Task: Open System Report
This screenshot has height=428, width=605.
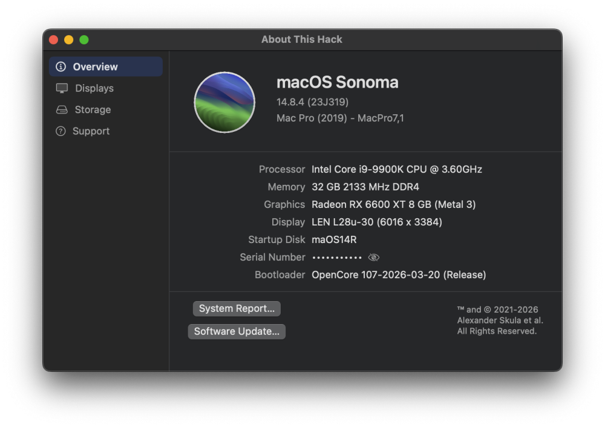Action: tap(237, 308)
